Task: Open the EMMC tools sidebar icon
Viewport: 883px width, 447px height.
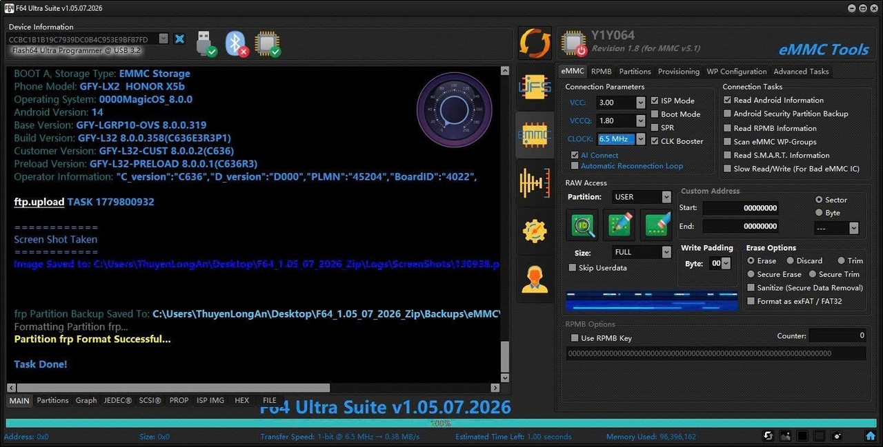Action: pos(535,135)
